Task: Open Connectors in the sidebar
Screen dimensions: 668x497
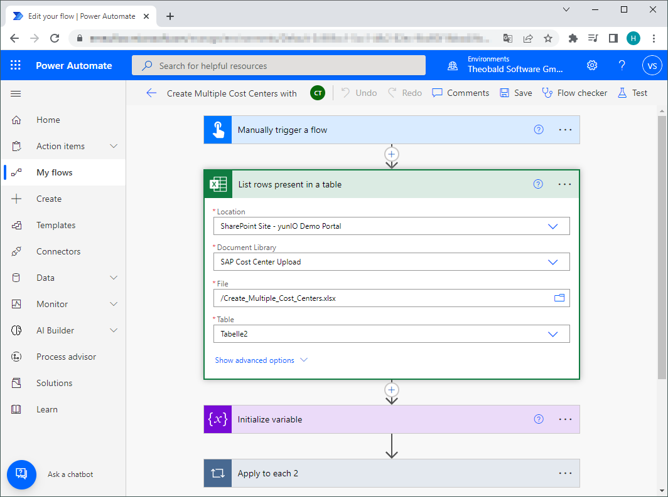Action: click(x=63, y=251)
